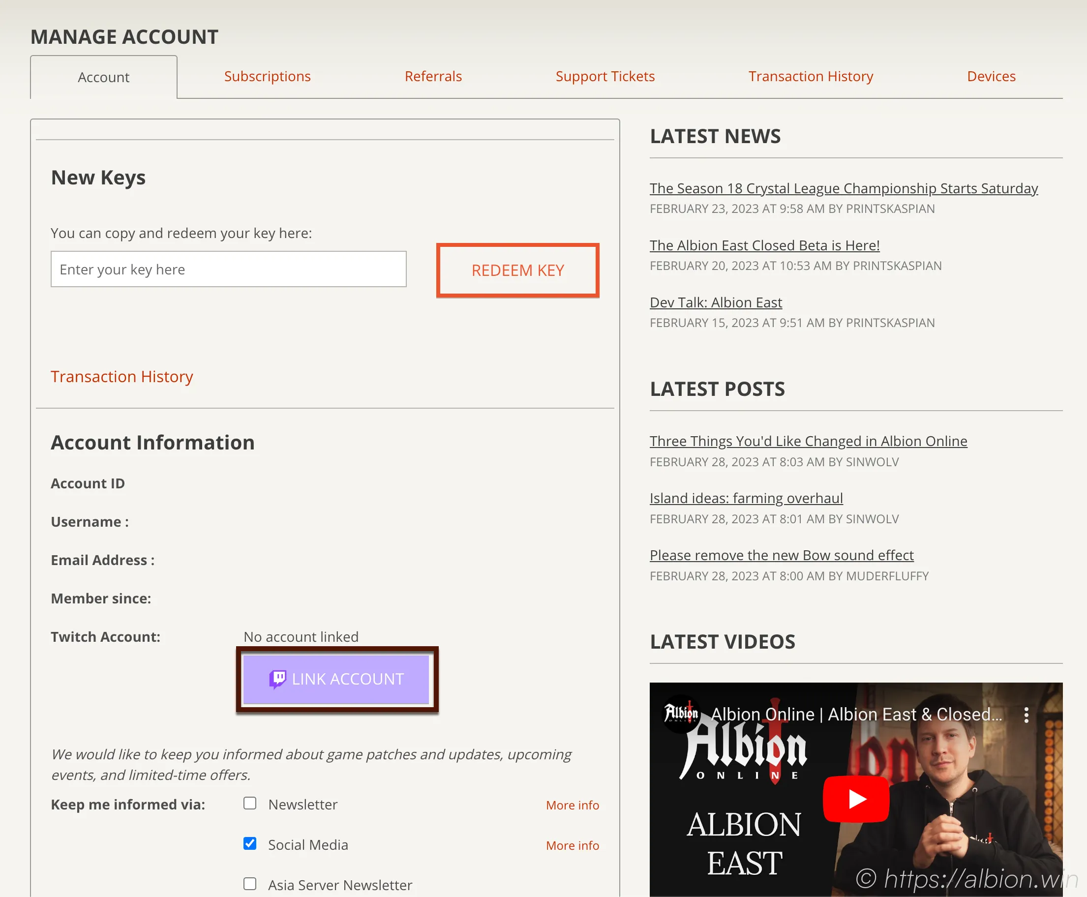Switch to the Subscriptions tab
Screen dimensions: 1087x897
267,77
